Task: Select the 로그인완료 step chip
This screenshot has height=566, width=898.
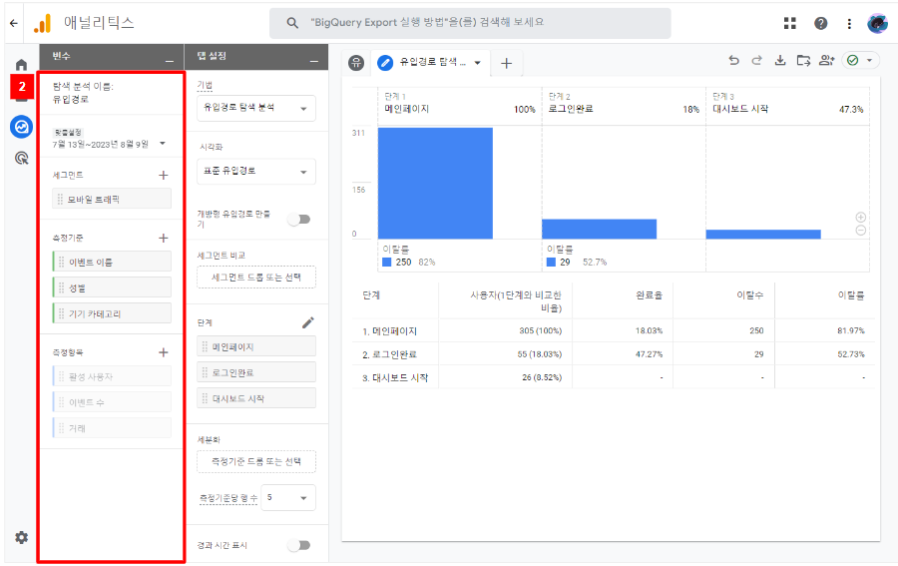Action: tap(256, 371)
